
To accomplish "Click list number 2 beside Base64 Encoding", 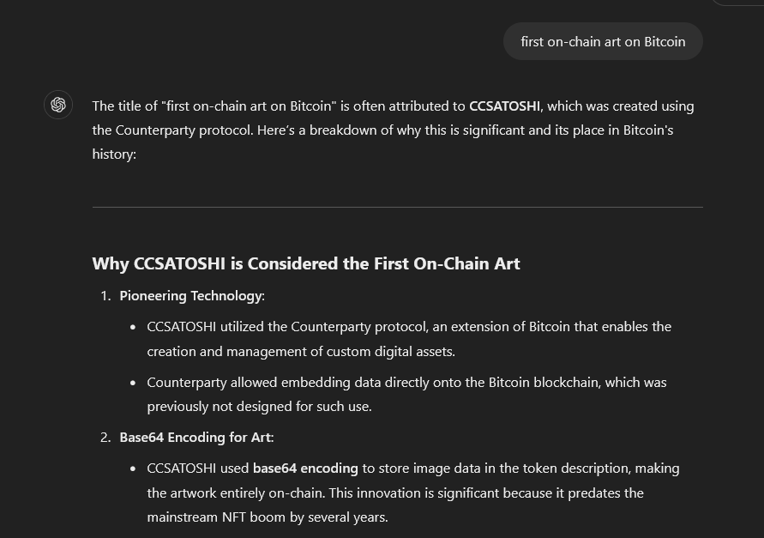I will (x=105, y=438).
